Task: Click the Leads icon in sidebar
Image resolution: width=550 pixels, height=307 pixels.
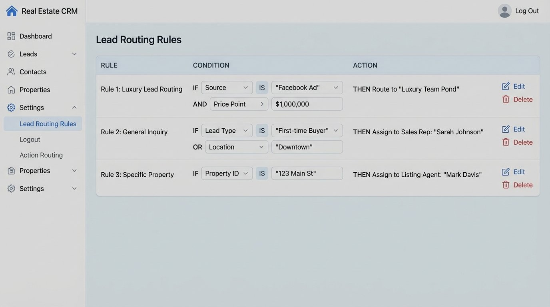Action: 11,54
